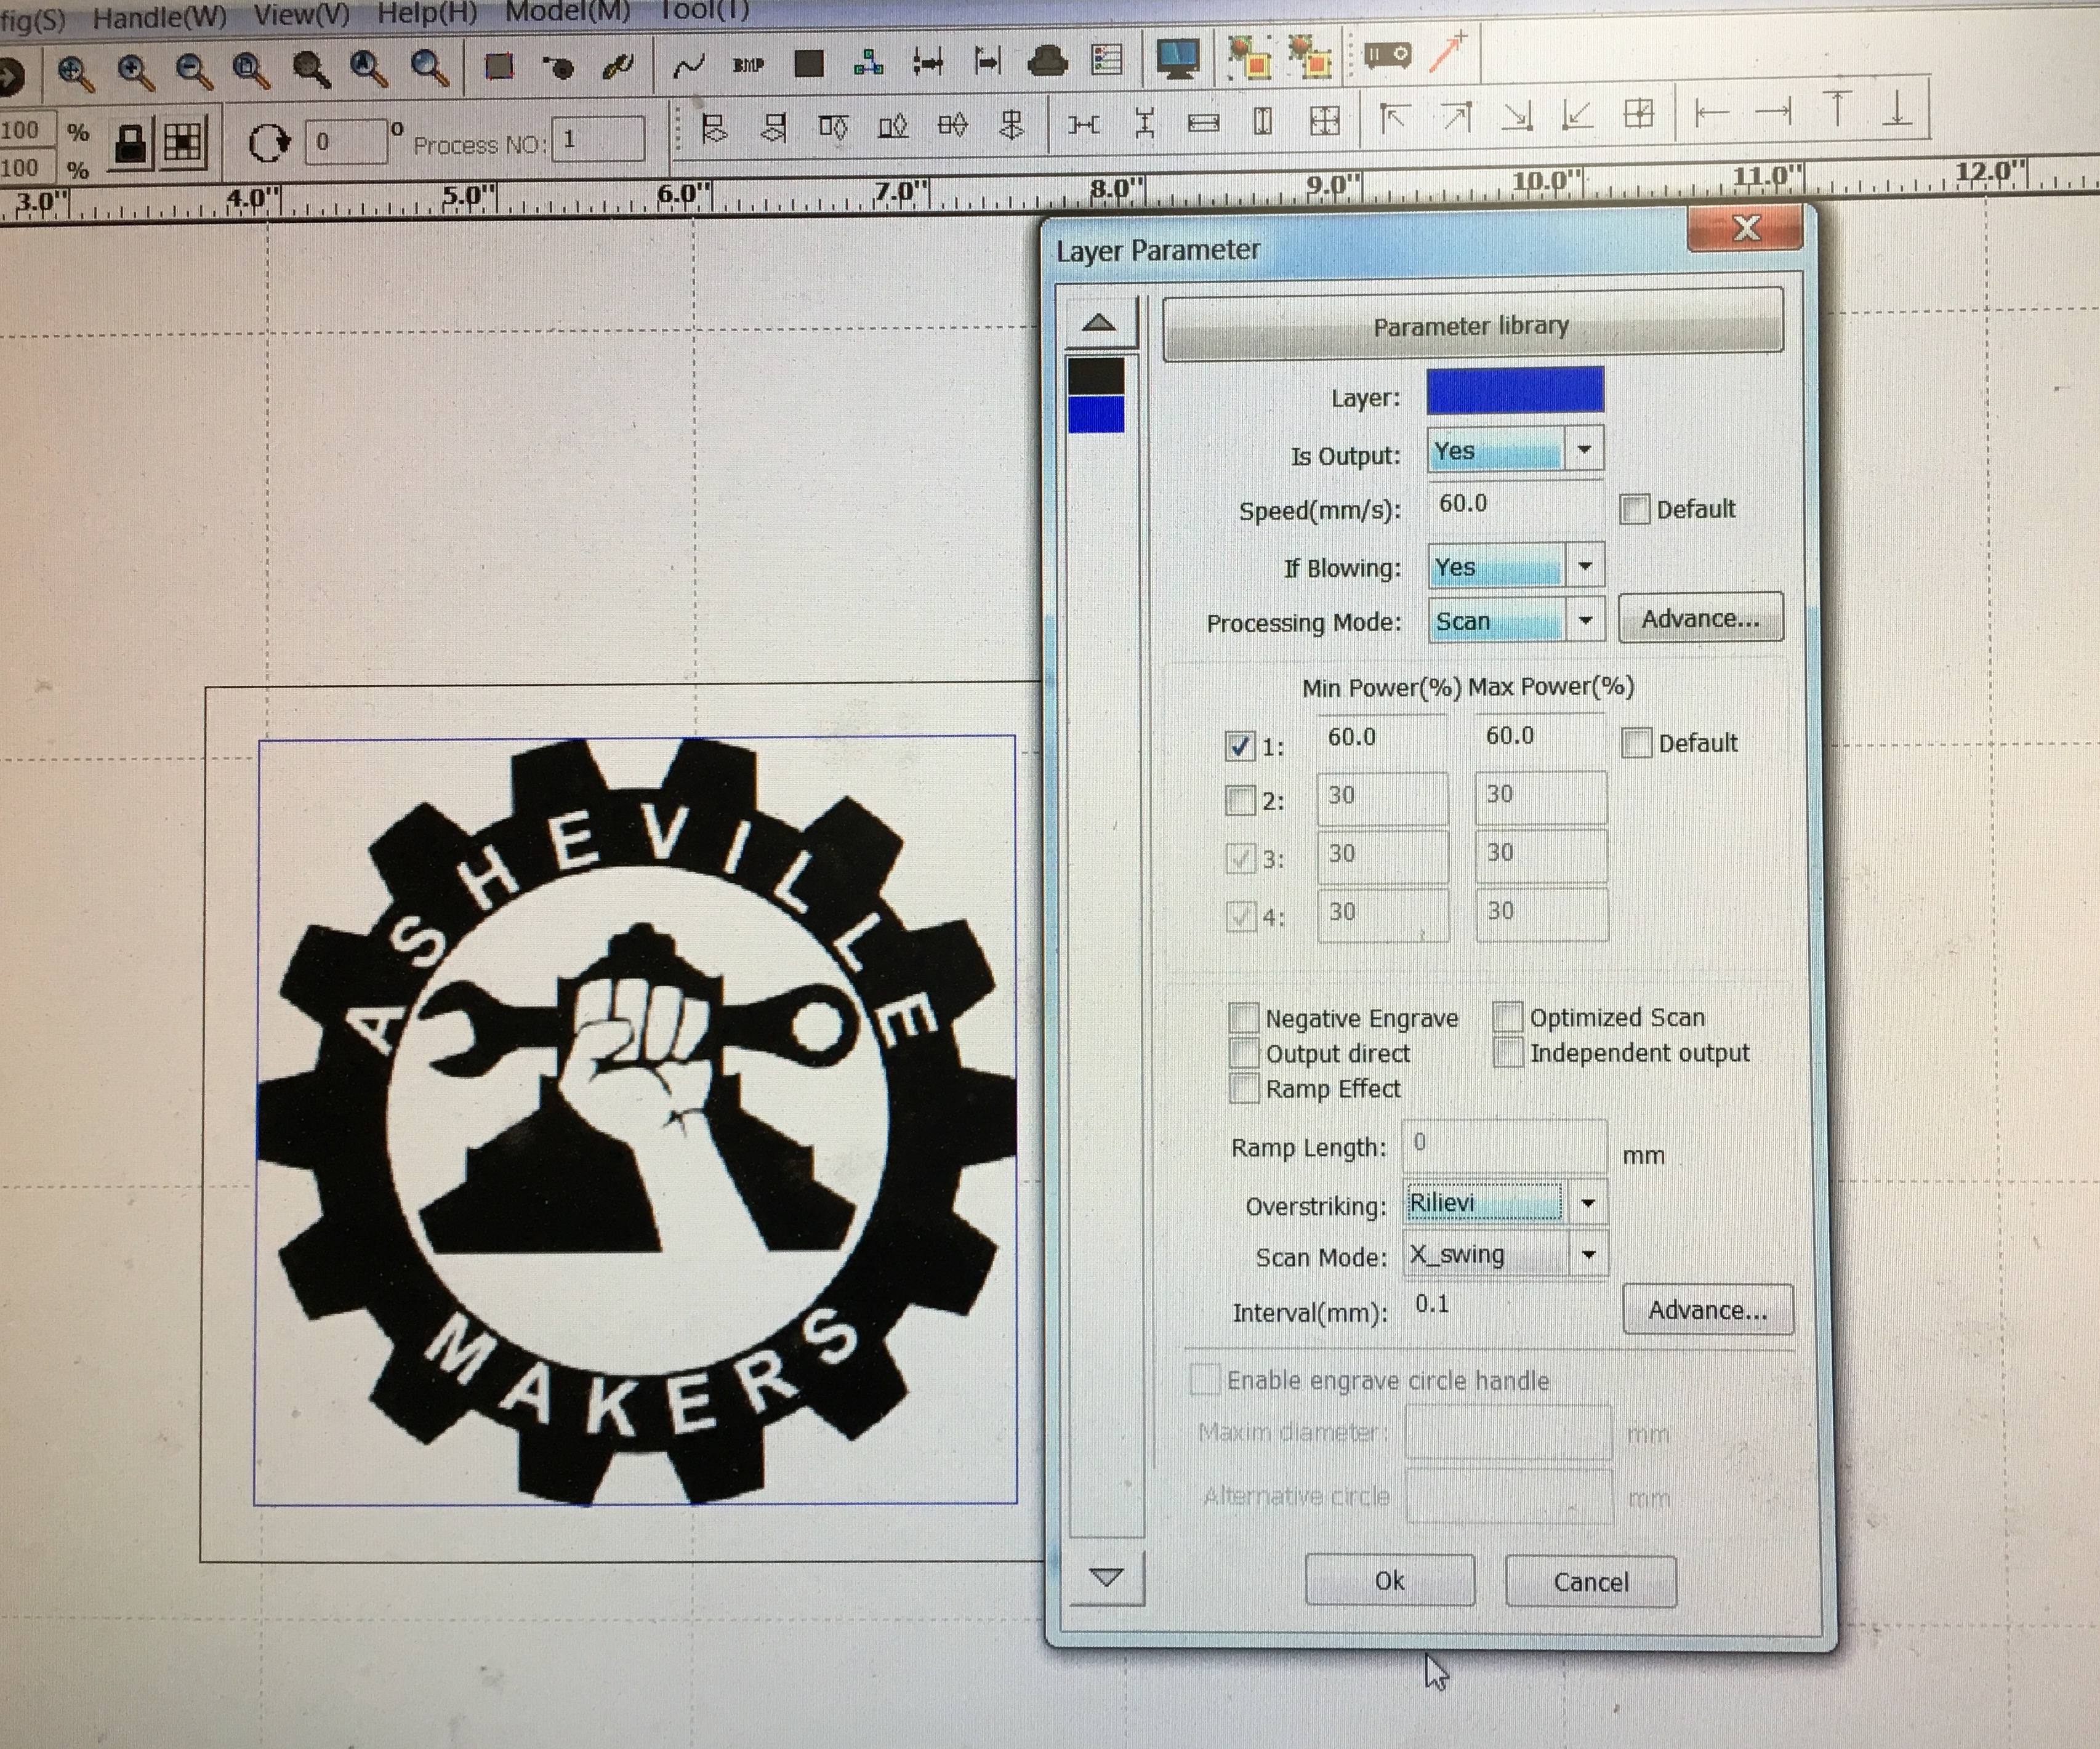Screen dimensions: 2100x1749
Task: Click Advance next to Interval
Action: pyautogui.click(x=1708, y=1309)
